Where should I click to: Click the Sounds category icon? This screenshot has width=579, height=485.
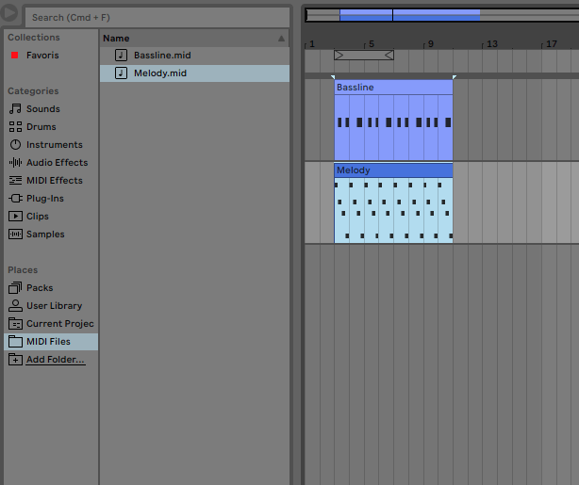click(x=15, y=109)
